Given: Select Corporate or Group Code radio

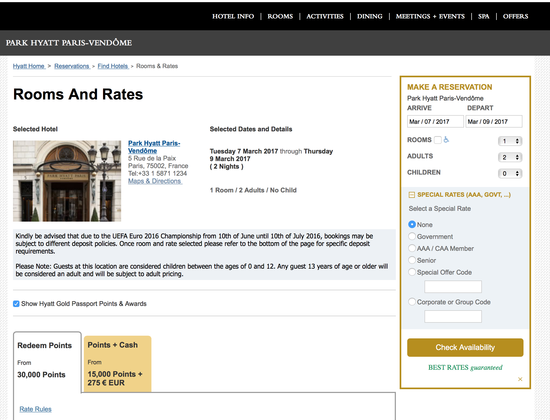Looking at the screenshot, I should (412, 302).
